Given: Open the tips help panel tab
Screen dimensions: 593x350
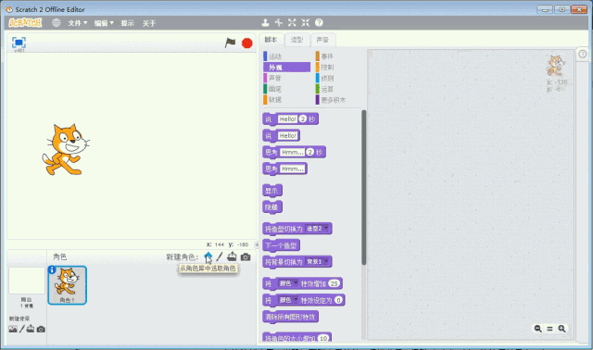Looking at the screenshot, I should pos(583,54).
